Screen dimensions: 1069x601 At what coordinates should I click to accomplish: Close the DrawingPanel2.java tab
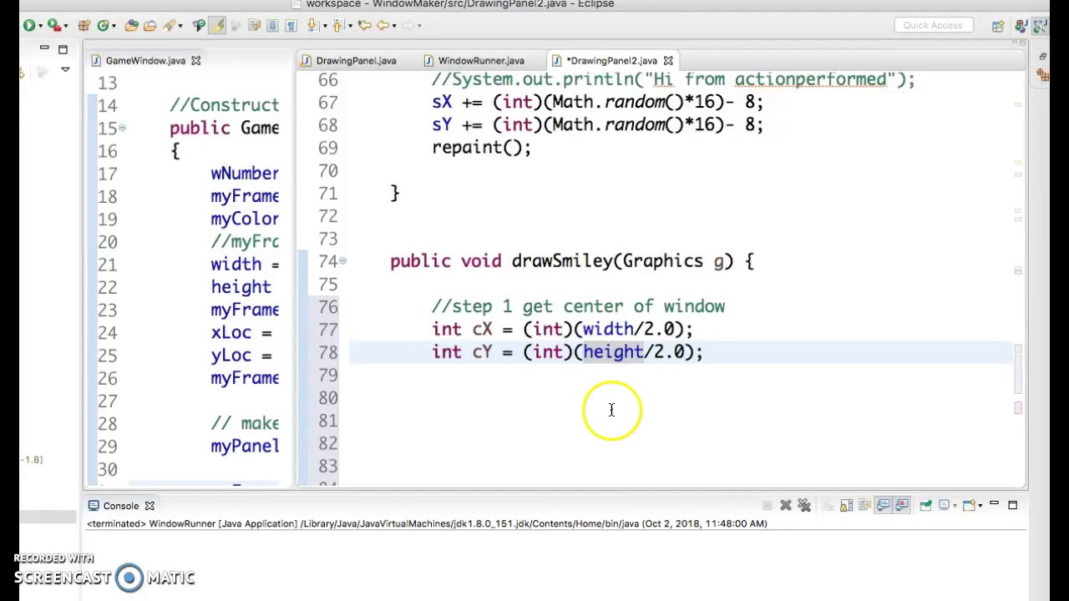pos(668,60)
